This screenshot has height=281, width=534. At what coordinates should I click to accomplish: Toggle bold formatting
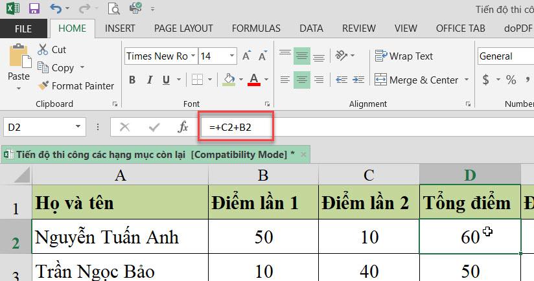coord(132,80)
